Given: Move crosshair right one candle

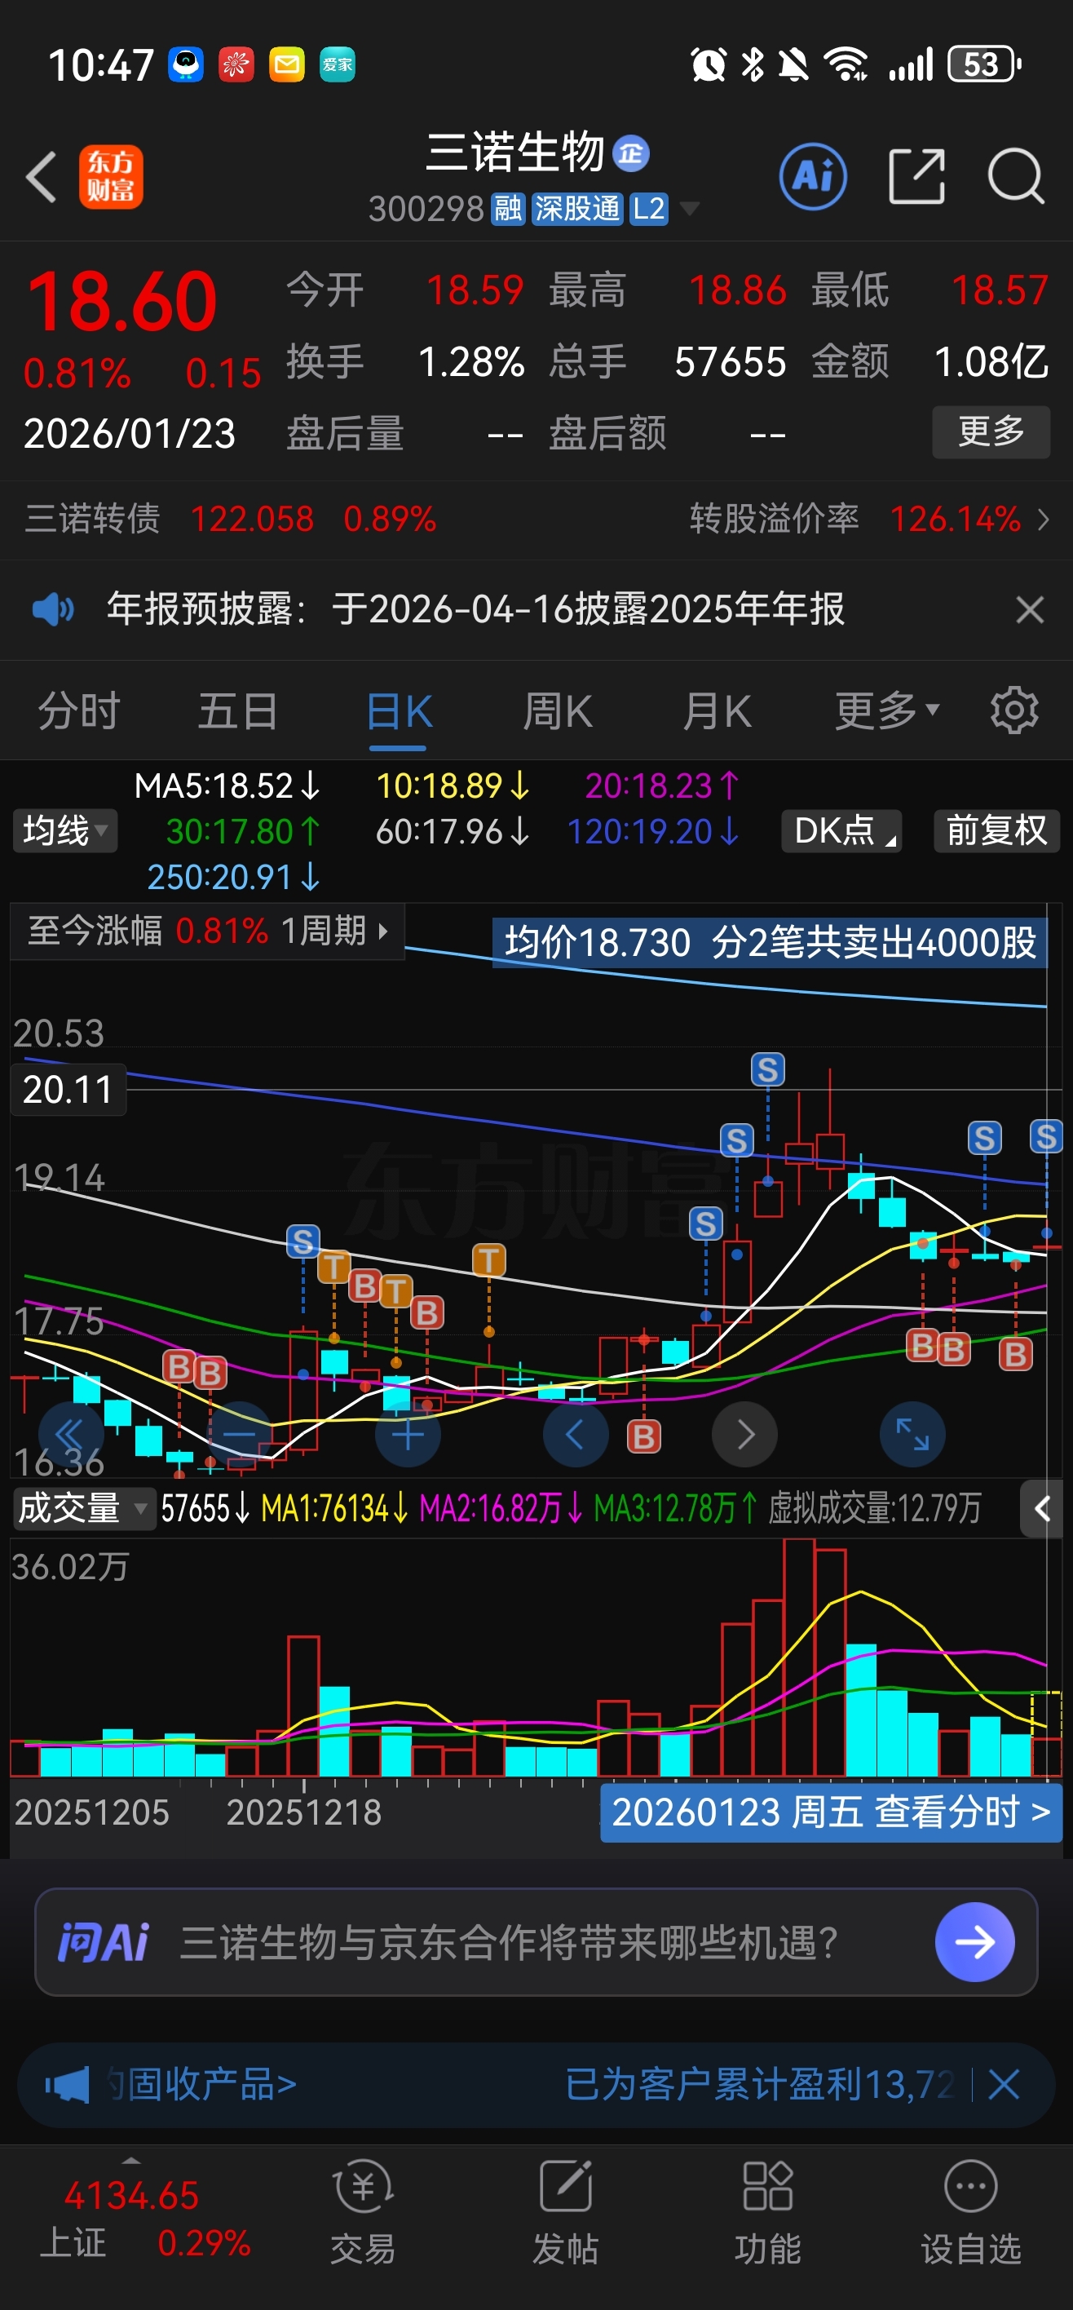Looking at the screenshot, I should (x=744, y=1434).
